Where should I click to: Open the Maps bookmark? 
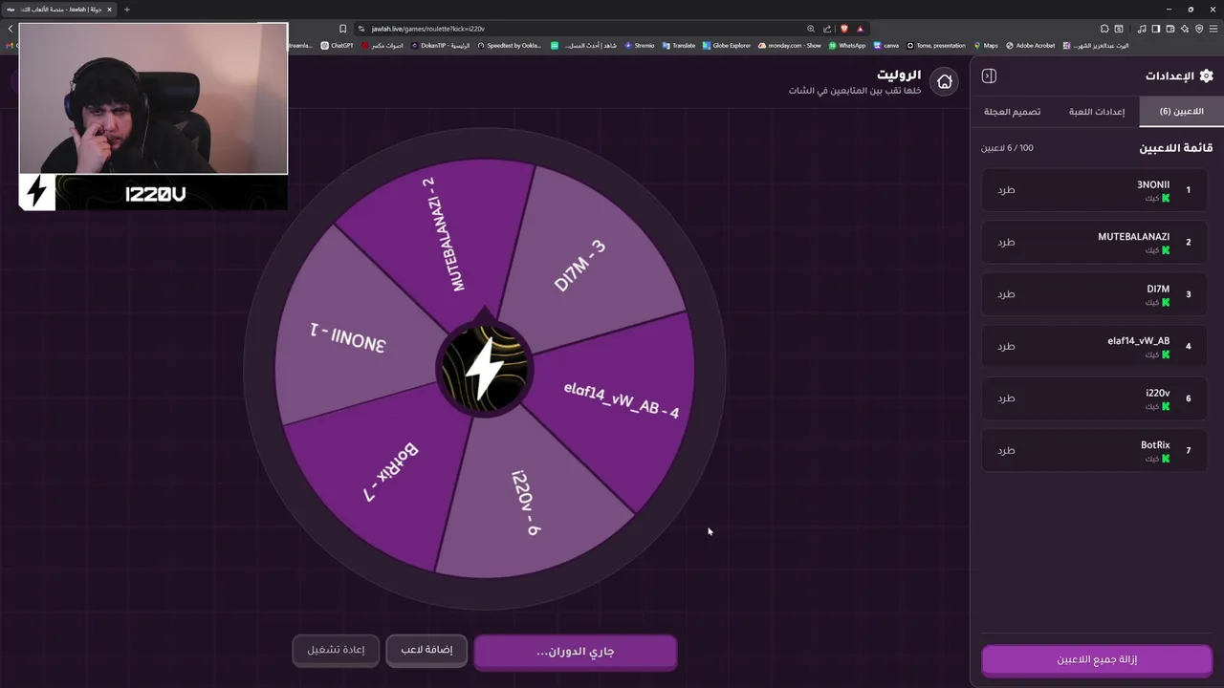tap(985, 45)
